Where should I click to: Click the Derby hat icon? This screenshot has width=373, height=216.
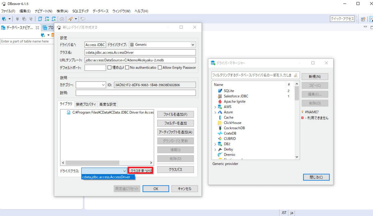pyautogui.click(x=220, y=149)
